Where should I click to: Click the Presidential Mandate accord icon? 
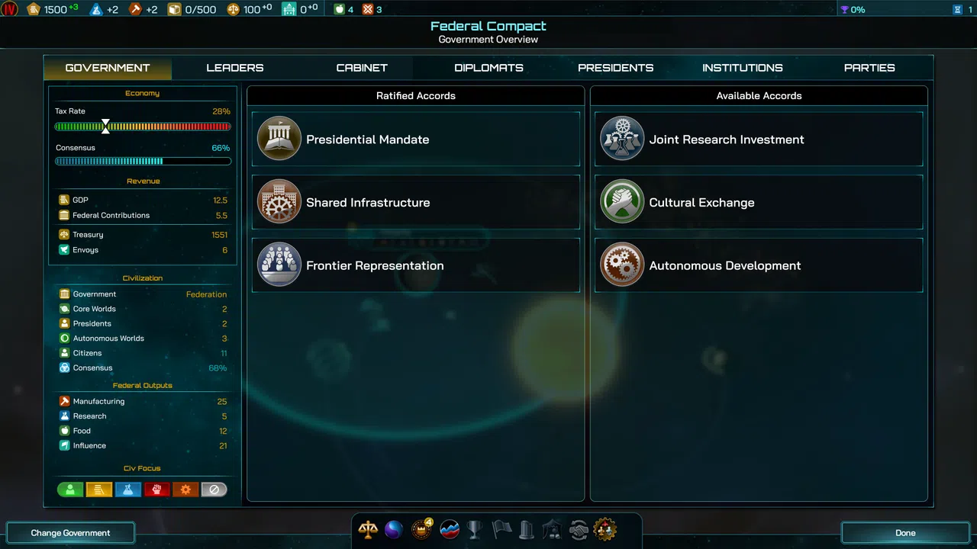(279, 139)
